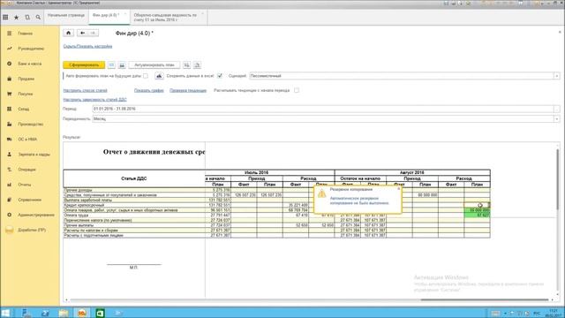The height and width of the screenshot is (318, 565).
Task: Toggle Расчитывать тенденцию с начала периода checkbox
Action: pyautogui.click(x=297, y=90)
